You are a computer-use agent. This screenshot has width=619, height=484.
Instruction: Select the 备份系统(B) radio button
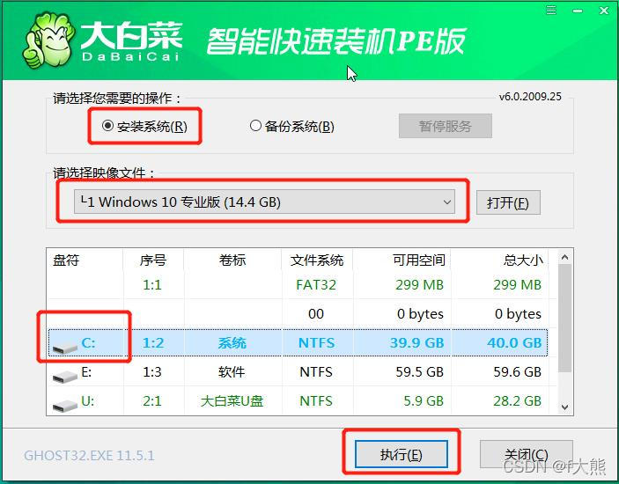pyautogui.click(x=292, y=126)
